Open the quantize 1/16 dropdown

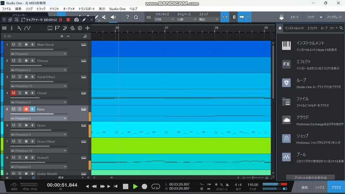[x=164, y=19]
